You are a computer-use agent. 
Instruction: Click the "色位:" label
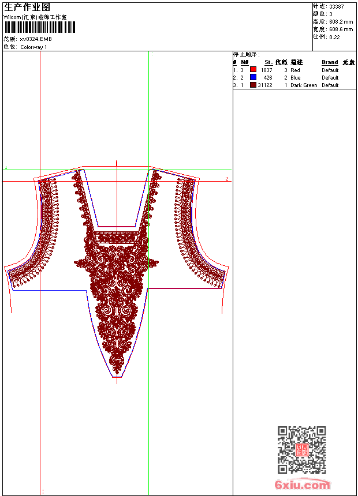pos(10,47)
